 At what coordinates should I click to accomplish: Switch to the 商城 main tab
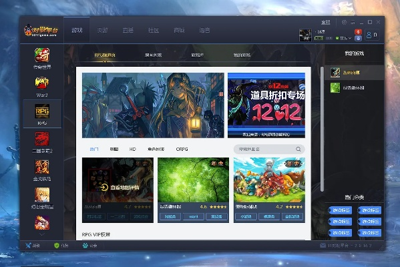(179, 30)
